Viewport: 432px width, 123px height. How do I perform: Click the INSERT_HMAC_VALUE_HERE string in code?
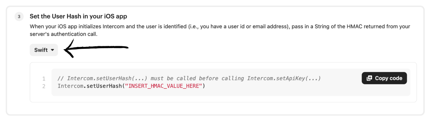click(x=164, y=86)
